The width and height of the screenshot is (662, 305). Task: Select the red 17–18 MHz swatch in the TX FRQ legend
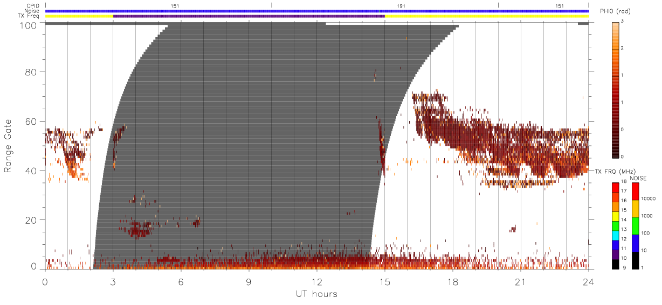coord(615,187)
